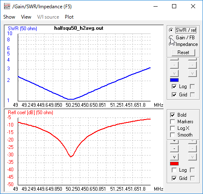Open the Plot menu
This screenshot has height=194, width=203.
69,17
